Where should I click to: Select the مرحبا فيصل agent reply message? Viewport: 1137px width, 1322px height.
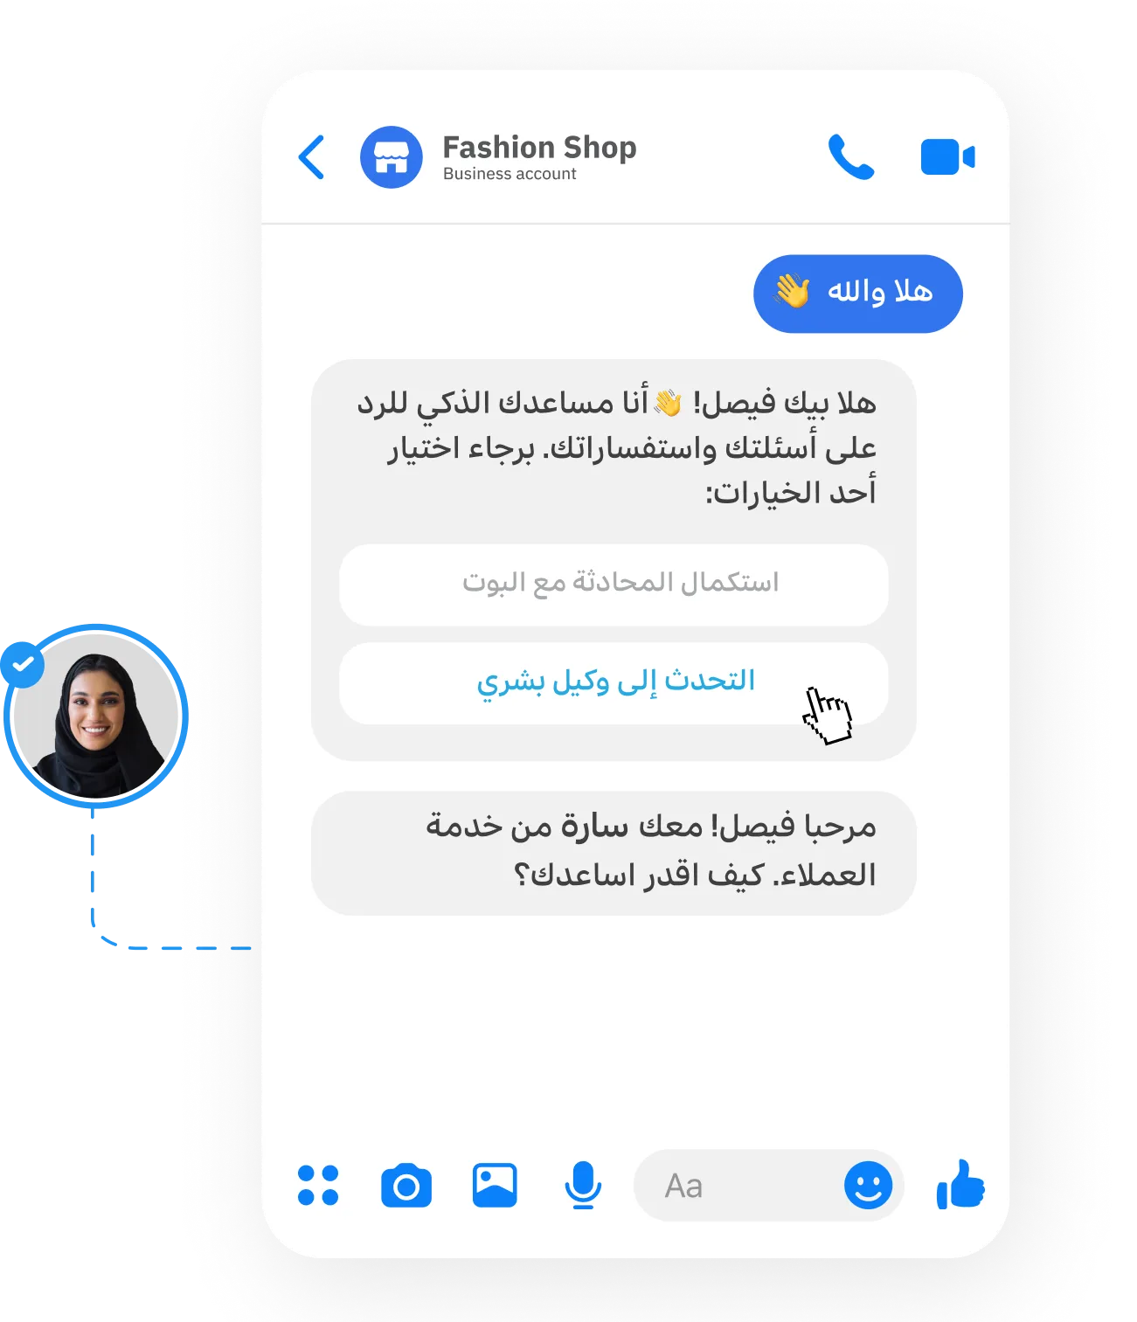[x=614, y=853]
